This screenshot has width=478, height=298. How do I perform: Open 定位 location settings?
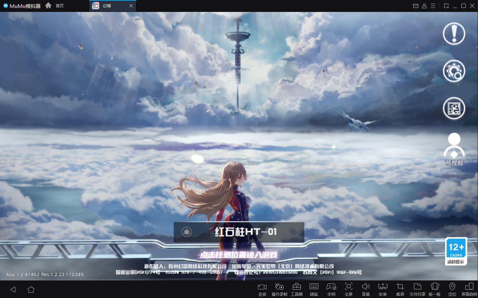click(x=452, y=289)
